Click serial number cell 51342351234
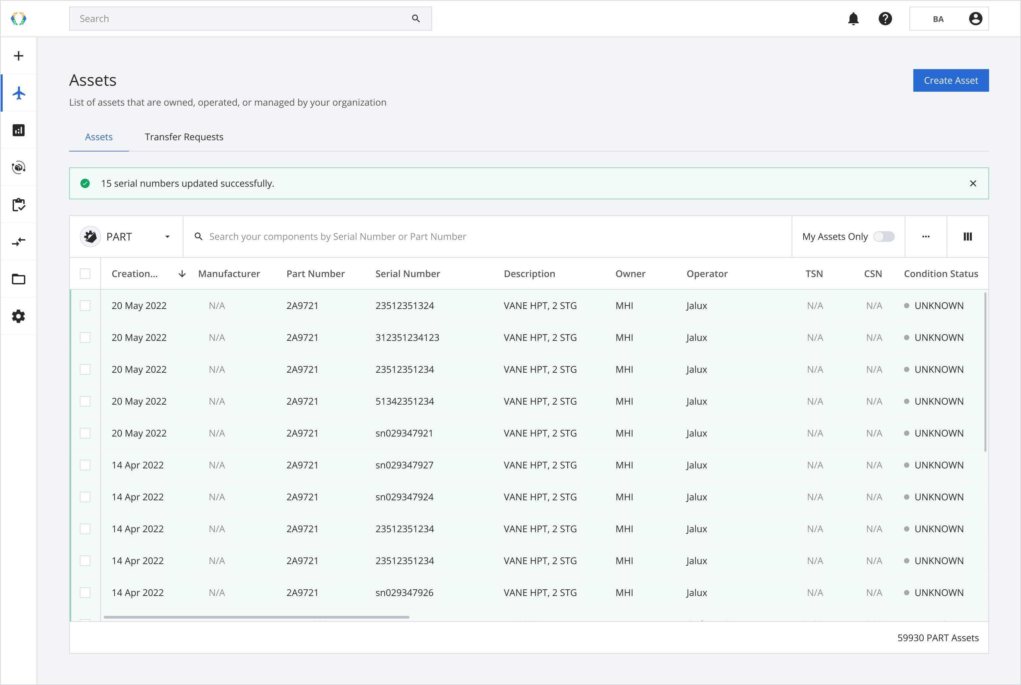This screenshot has width=1021, height=685. click(x=405, y=402)
